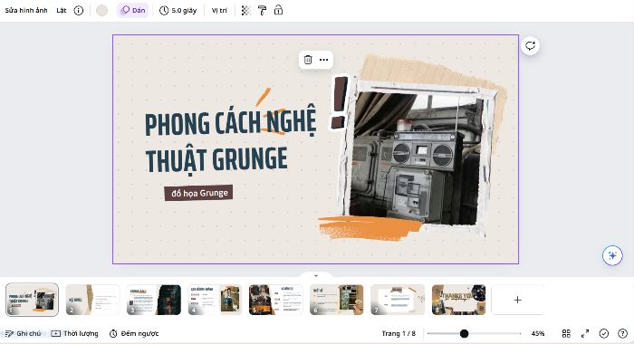Add a comment with speech bubble icon
This screenshot has height=344, width=634.
[x=530, y=45]
